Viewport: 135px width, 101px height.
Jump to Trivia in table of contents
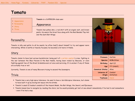pos(17,29)
